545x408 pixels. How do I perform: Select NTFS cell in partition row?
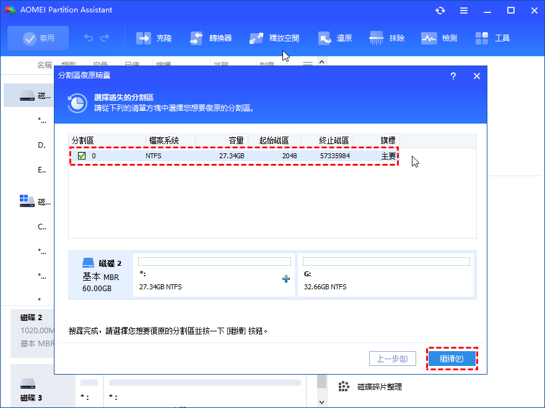click(154, 156)
